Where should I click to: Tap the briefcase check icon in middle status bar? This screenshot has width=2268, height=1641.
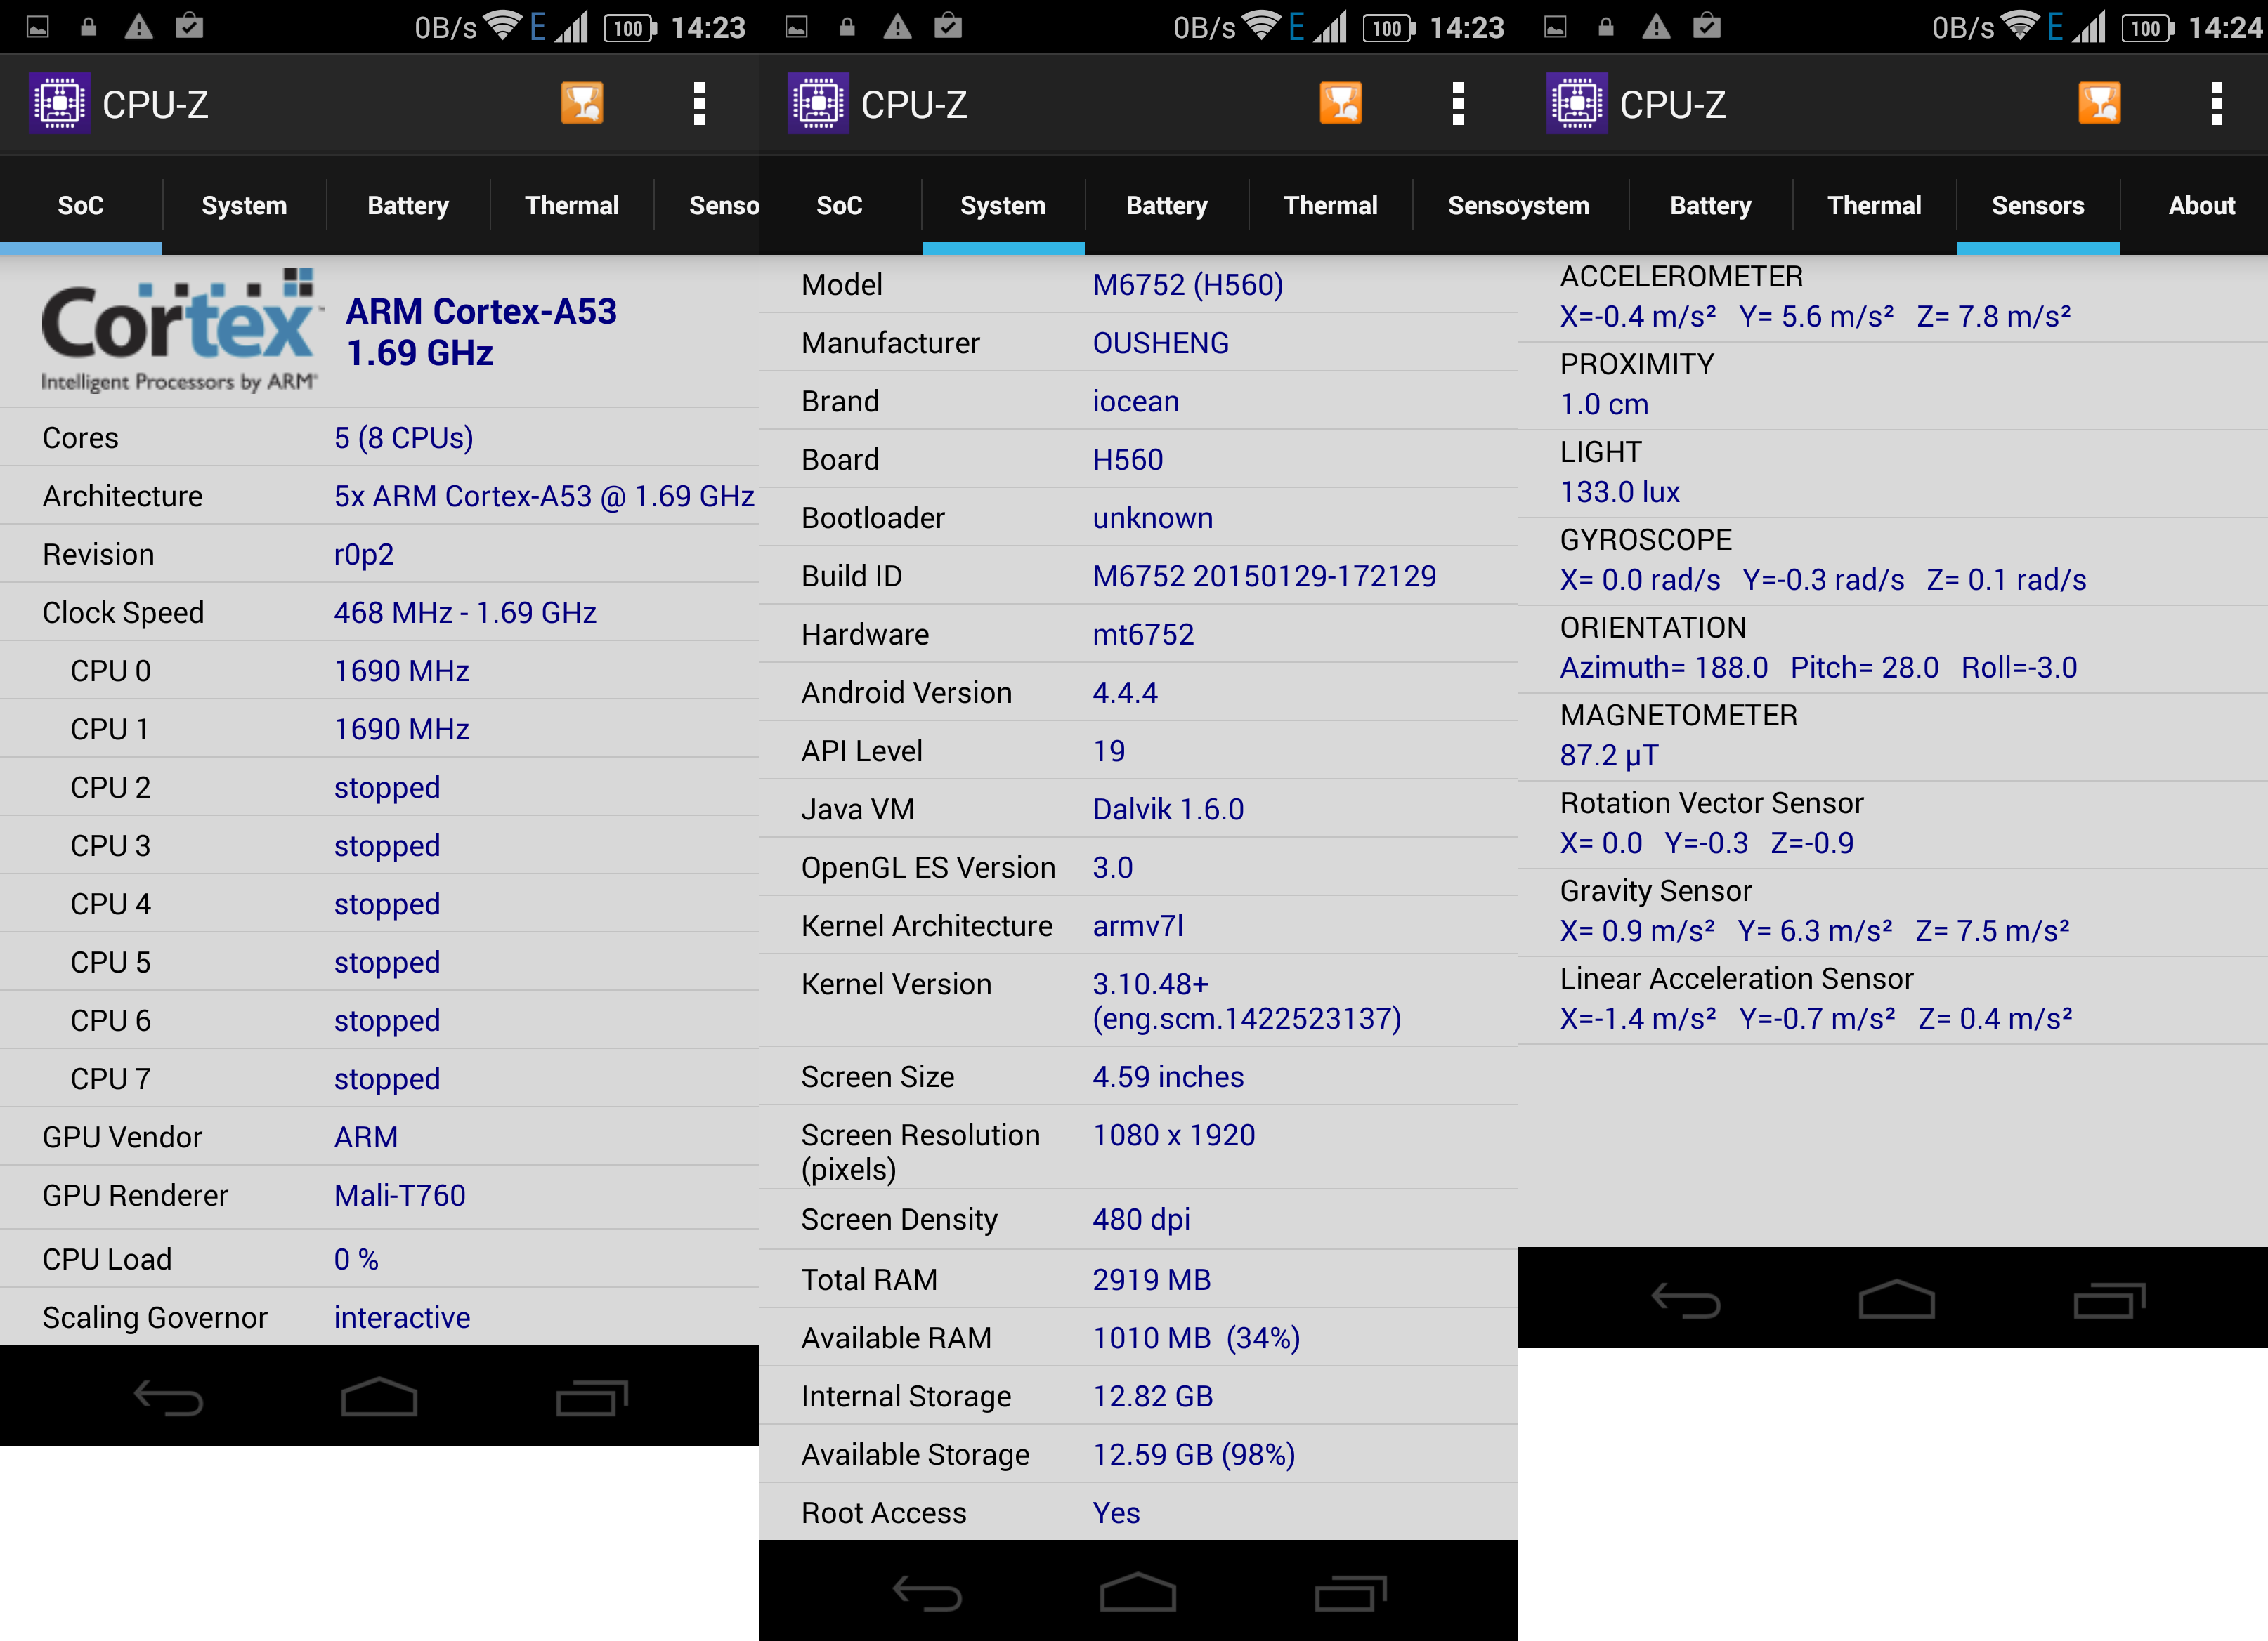948,27
